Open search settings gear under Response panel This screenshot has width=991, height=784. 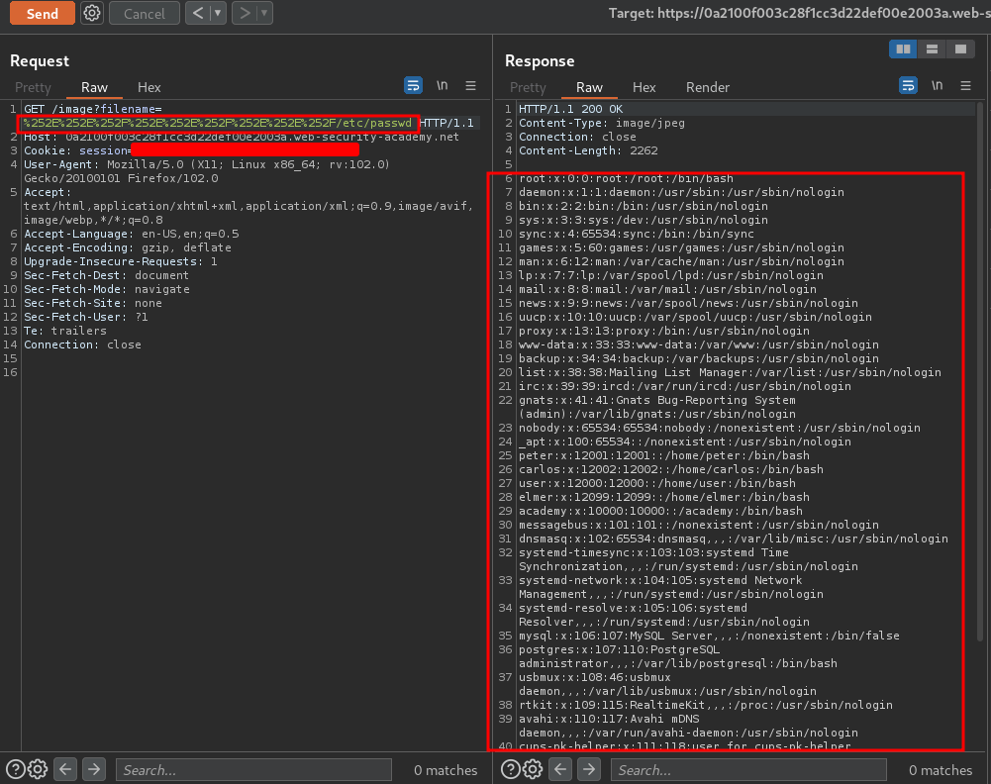click(533, 769)
